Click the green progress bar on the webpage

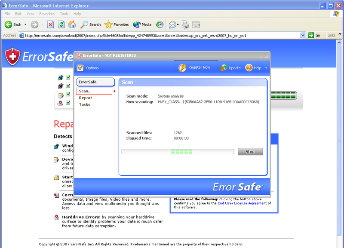pos(283,95)
